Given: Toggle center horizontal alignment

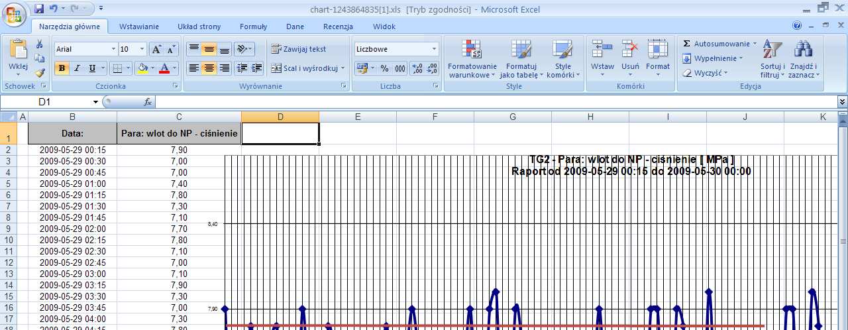Looking at the screenshot, I should [209, 68].
